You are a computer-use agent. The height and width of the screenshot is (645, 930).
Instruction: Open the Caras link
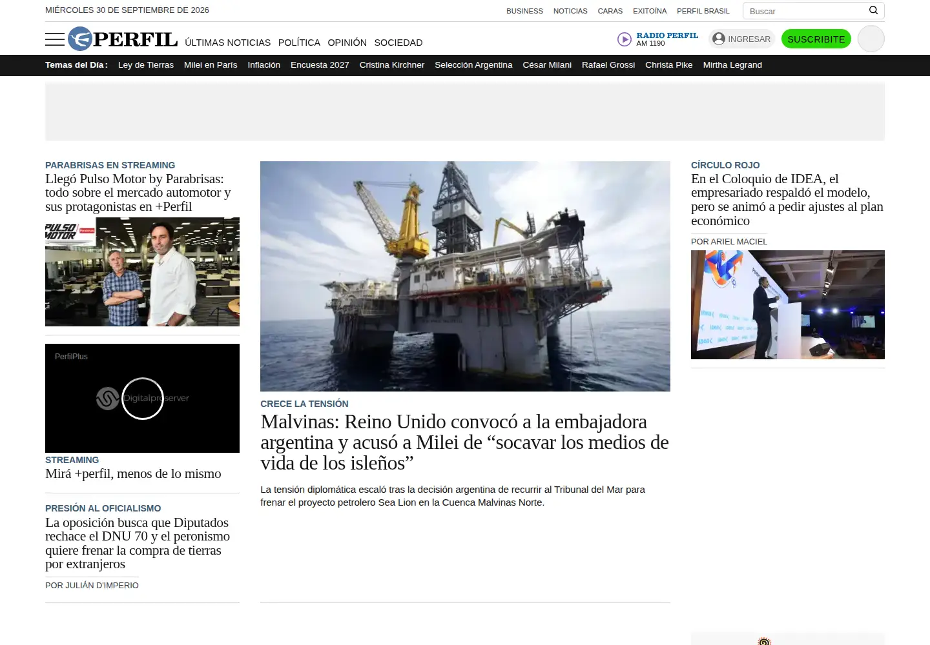pyautogui.click(x=610, y=11)
